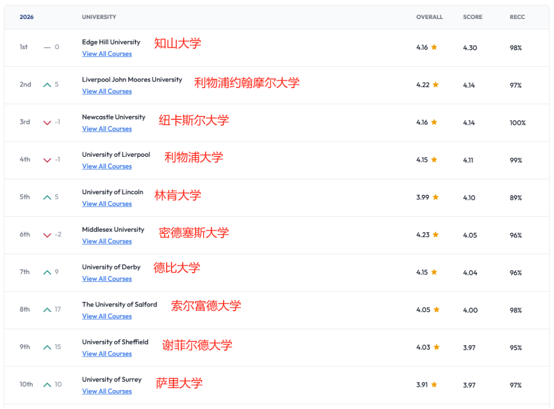The height and width of the screenshot is (409, 554).
Task: Select the Liverpool John Moores University name
Action: 132,79
